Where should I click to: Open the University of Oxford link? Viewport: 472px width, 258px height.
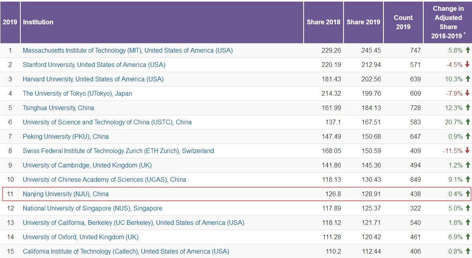[x=81, y=237]
